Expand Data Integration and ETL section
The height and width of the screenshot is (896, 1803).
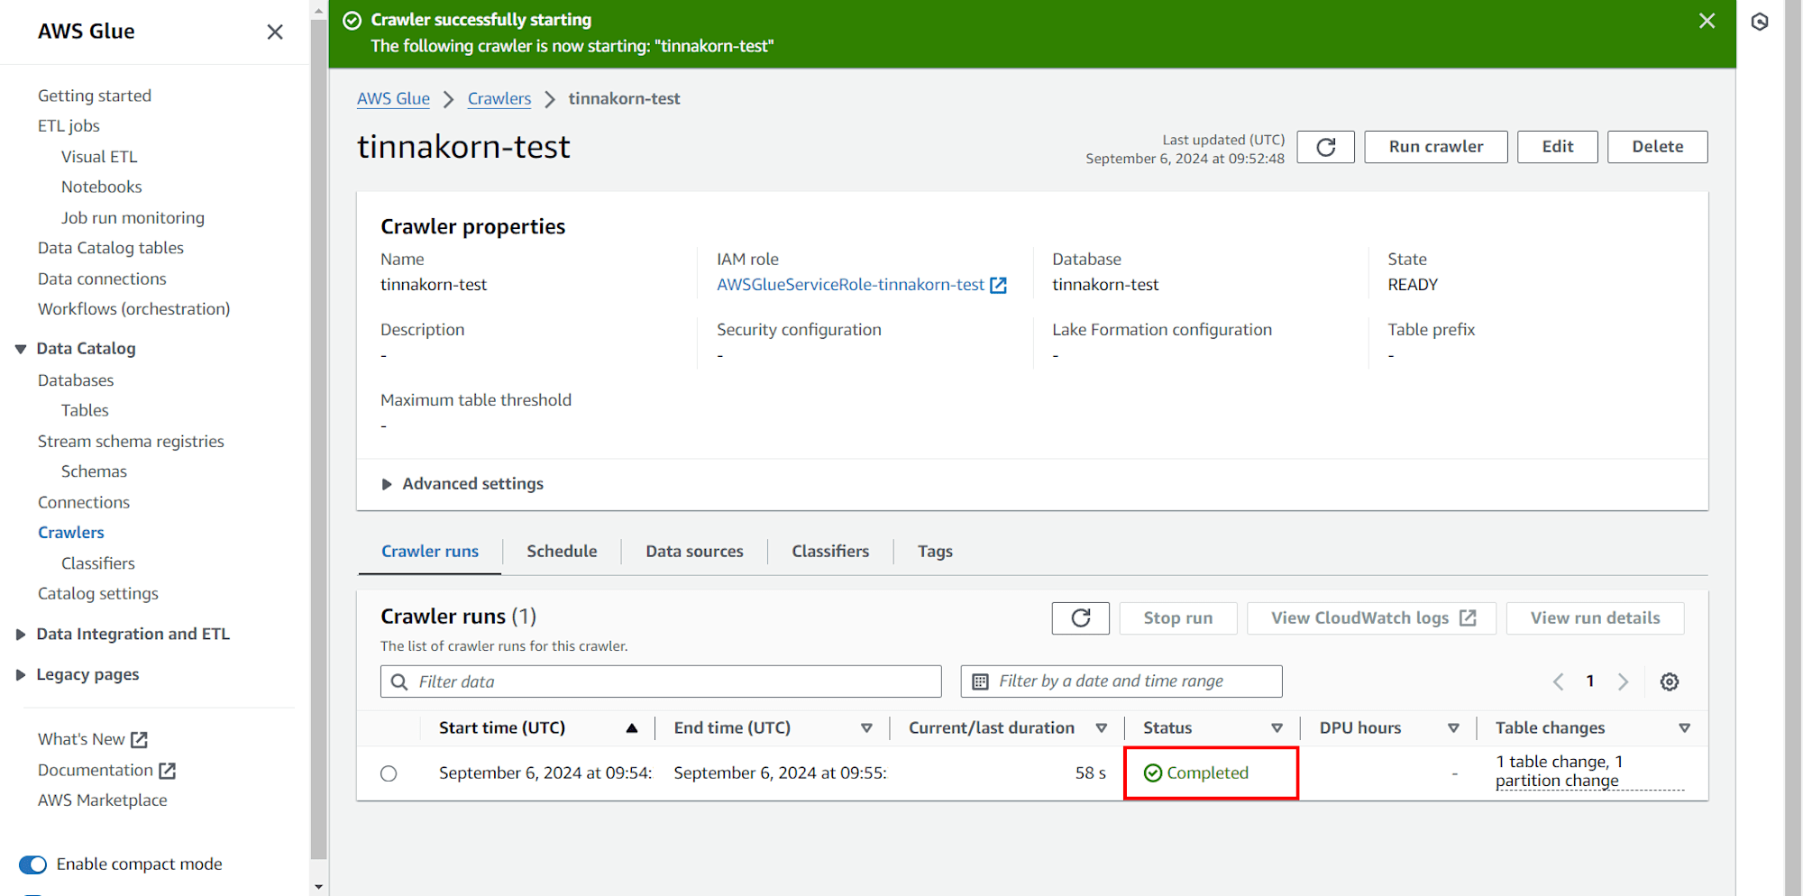[21, 635]
